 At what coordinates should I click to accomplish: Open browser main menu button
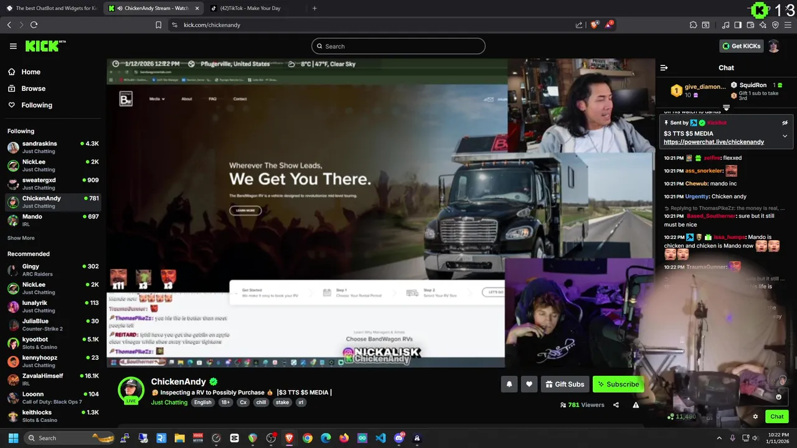point(788,25)
